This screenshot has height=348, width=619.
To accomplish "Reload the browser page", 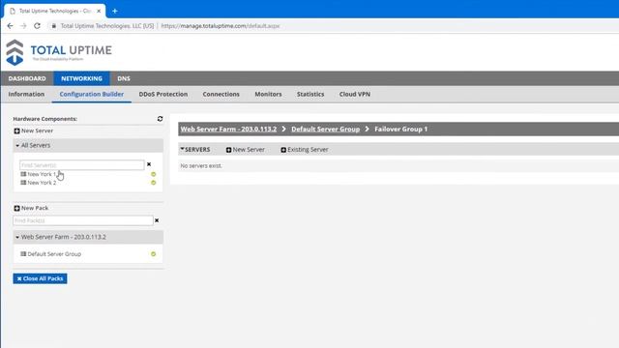I will [x=37, y=26].
